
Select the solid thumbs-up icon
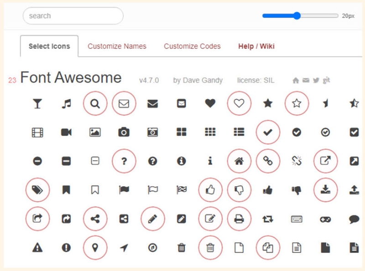(268, 190)
